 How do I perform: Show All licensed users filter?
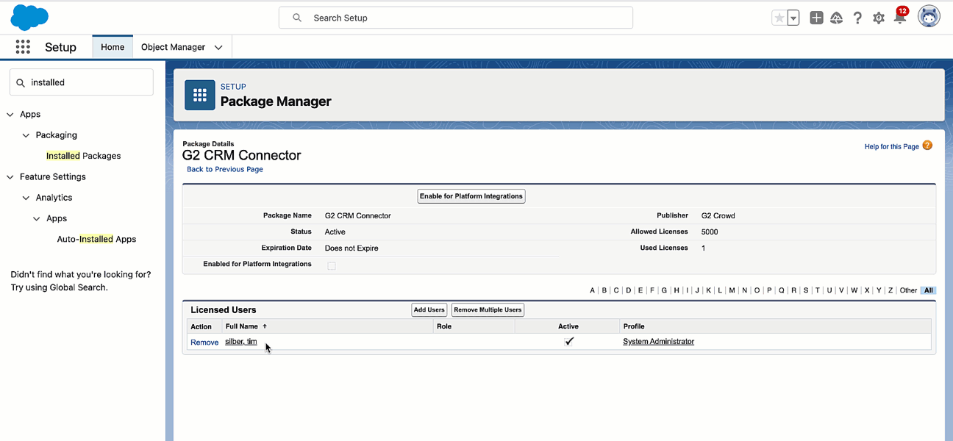tap(929, 290)
